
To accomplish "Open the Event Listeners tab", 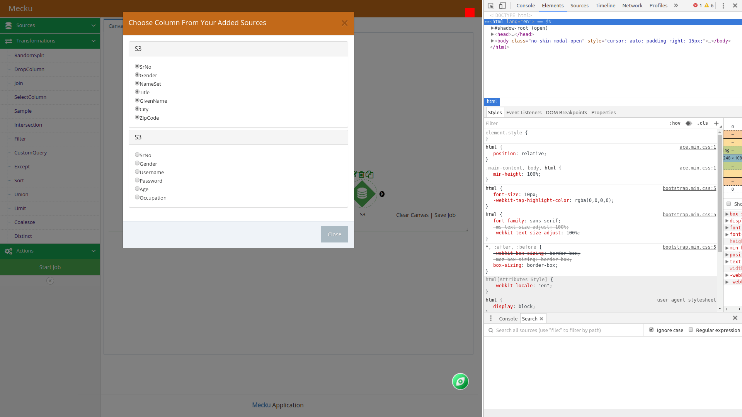I will [524, 112].
